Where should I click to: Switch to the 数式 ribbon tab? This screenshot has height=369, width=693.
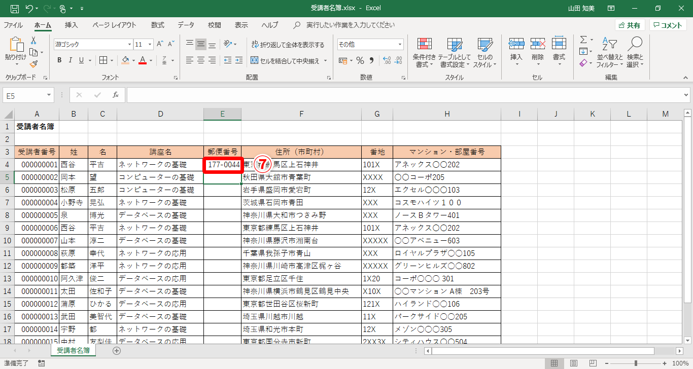click(x=158, y=25)
